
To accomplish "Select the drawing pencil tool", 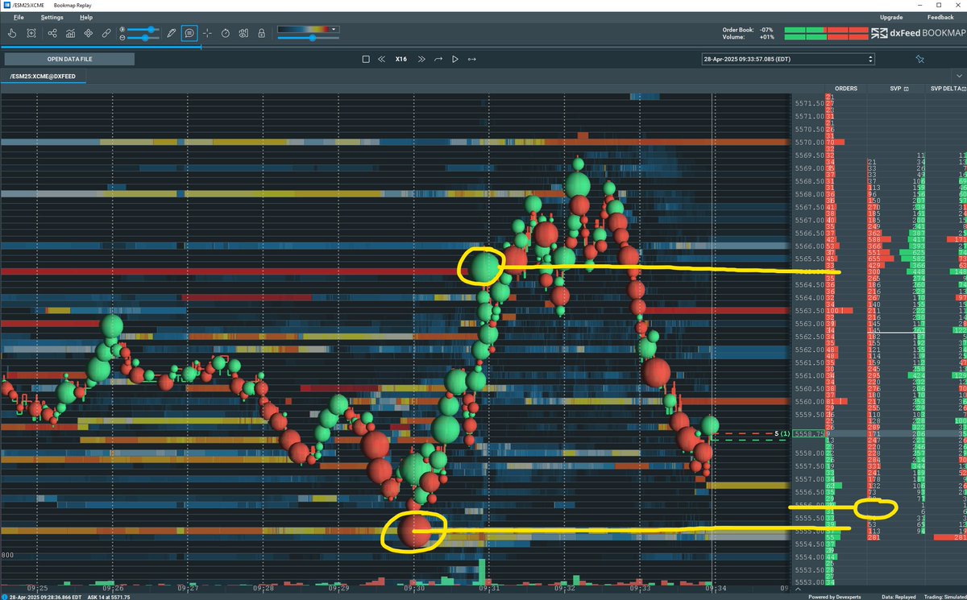I will tap(171, 33).
